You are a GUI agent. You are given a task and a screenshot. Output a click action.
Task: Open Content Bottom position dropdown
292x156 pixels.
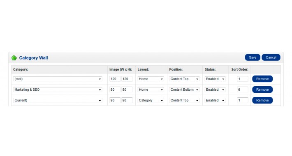(x=184, y=89)
